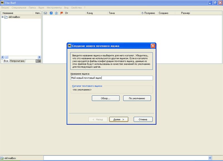Screen dimensions: 223x161
Task: Click the disabled < Назад button
Action: tap(98, 119)
